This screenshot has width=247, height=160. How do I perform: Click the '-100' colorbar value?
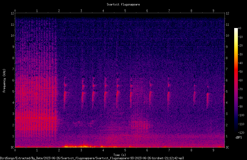click(x=241, y=115)
